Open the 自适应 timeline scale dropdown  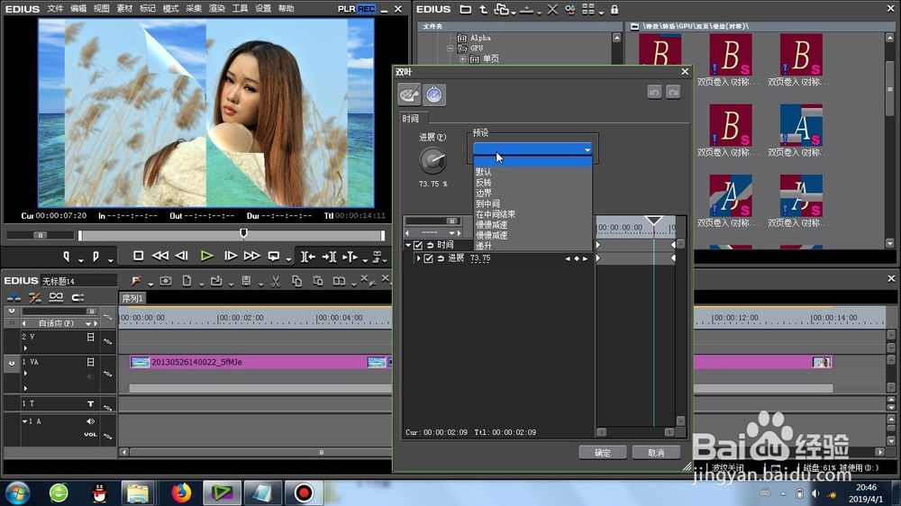88,323
